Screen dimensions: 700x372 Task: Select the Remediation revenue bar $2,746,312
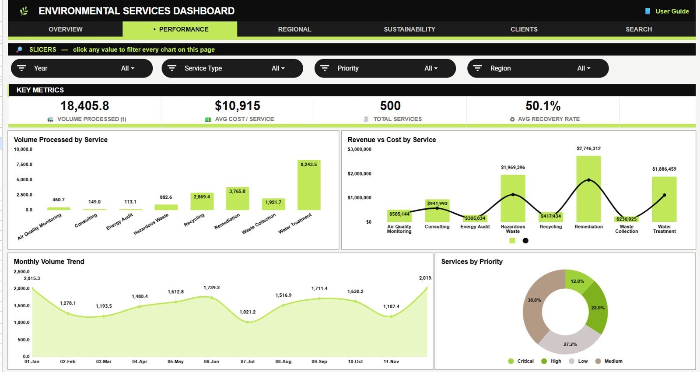tap(588, 189)
